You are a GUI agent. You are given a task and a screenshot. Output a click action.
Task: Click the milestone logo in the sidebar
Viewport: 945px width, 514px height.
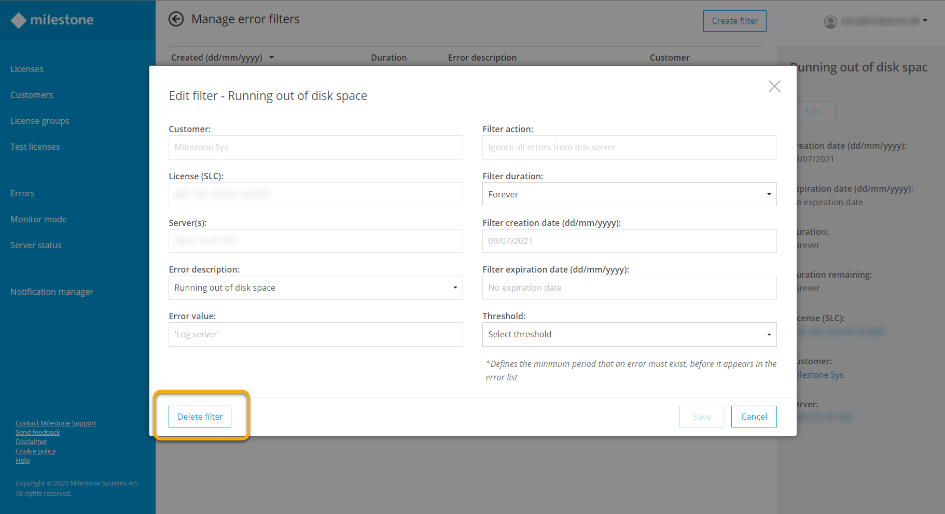(51, 20)
